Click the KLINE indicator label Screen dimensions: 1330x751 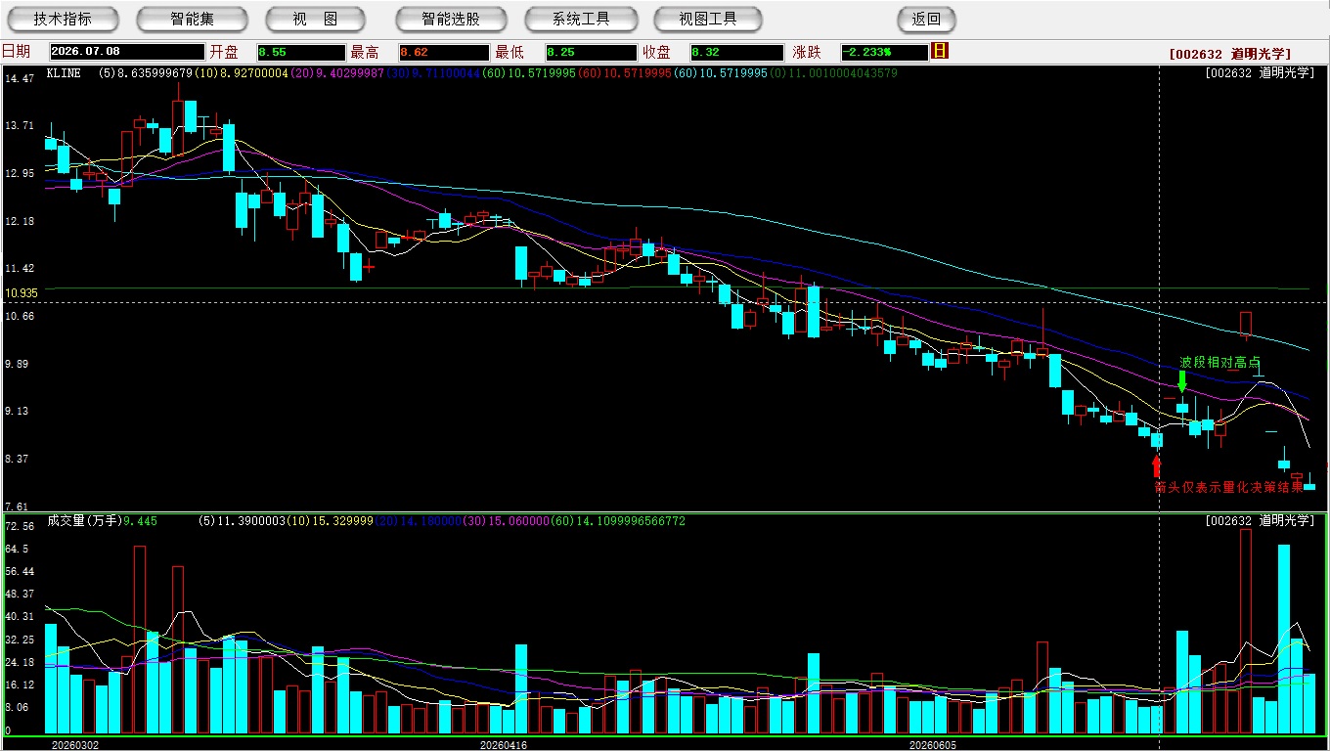[64, 73]
